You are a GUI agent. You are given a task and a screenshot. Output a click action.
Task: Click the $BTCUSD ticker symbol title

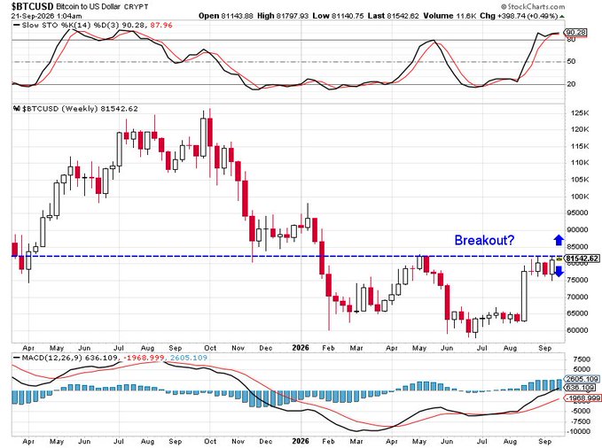[x=33, y=6]
